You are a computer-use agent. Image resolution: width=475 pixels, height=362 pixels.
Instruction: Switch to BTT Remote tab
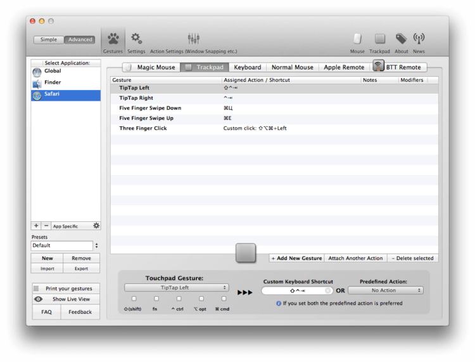click(x=398, y=67)
